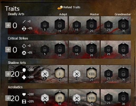
Task: Click locked Deadly Arts 10-point trait slot
Action: coord(60,25)
